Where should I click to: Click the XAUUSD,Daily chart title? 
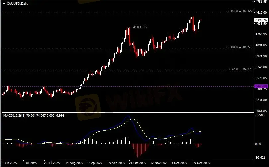coord(18,3)
